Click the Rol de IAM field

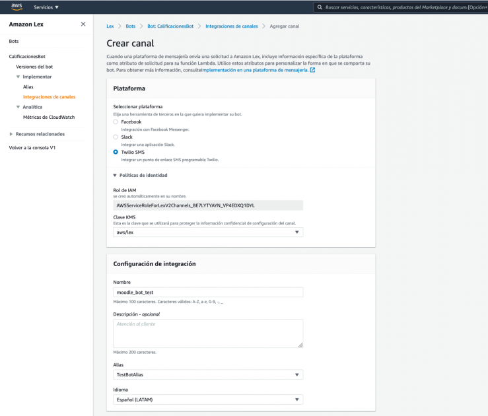pos(208,205)
